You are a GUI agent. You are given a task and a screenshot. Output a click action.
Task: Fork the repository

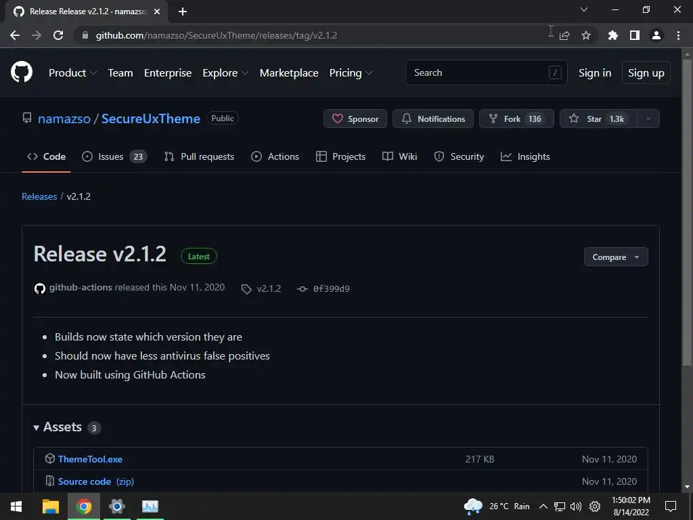pyautogui.click(x=516, y=119)
